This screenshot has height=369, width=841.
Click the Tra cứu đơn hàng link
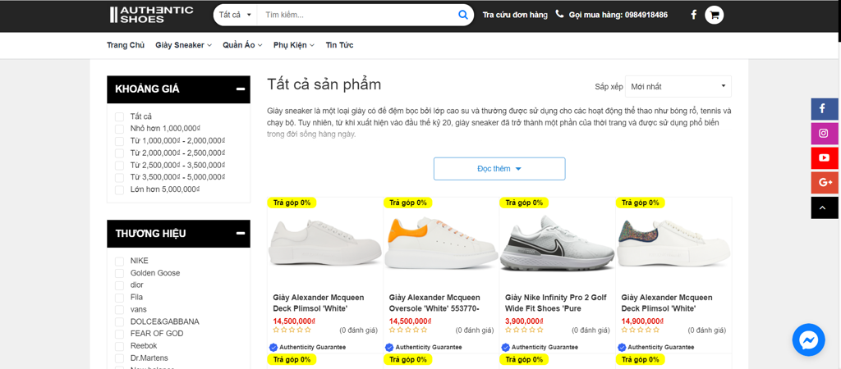[514, 15]
